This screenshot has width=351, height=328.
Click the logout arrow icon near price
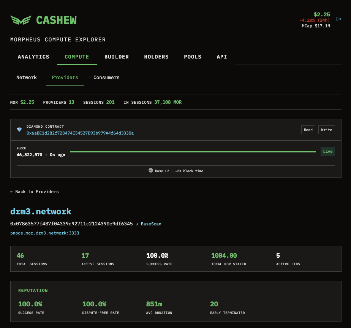[339, 19]
